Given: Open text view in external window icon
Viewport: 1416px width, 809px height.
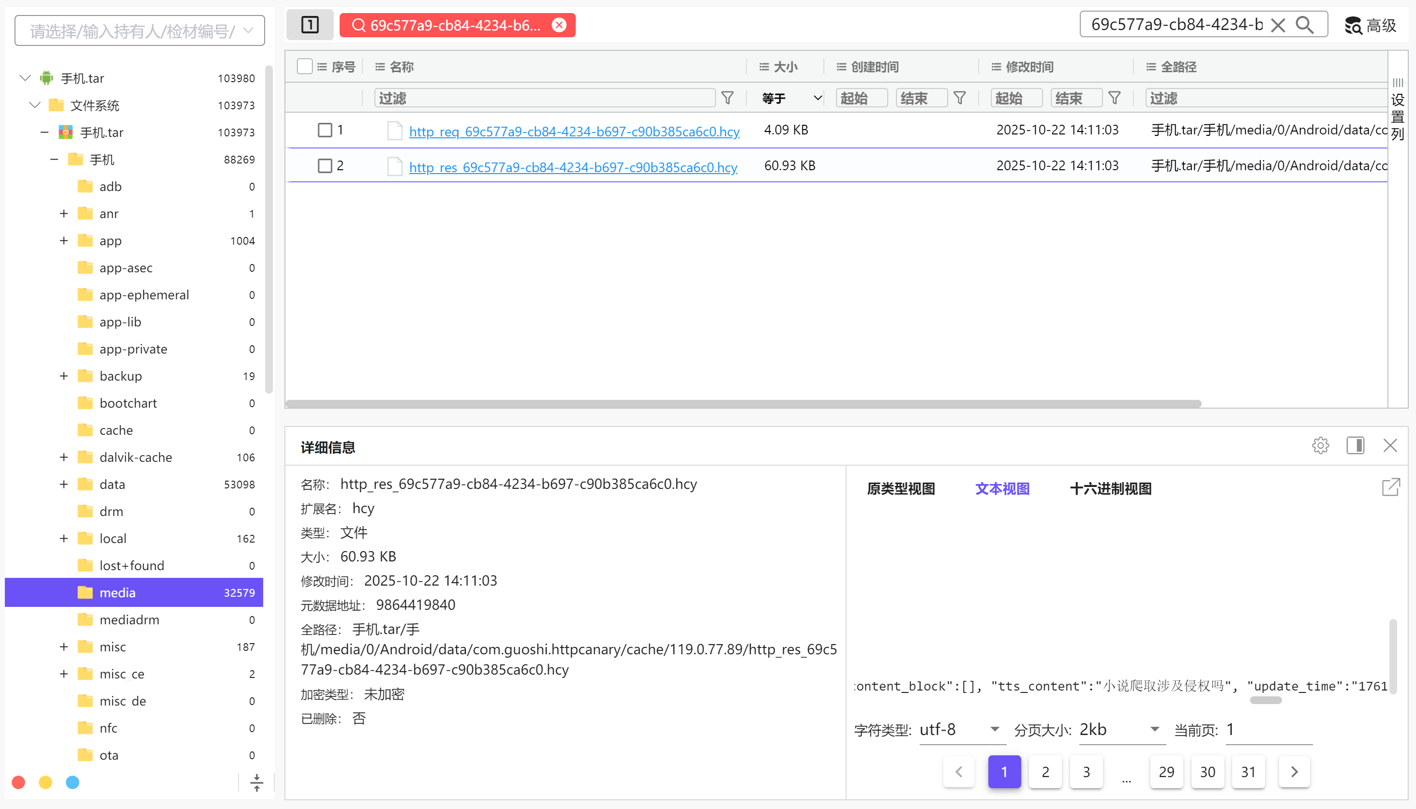Looking at the screenshot, I should (x=1390, y=487).
